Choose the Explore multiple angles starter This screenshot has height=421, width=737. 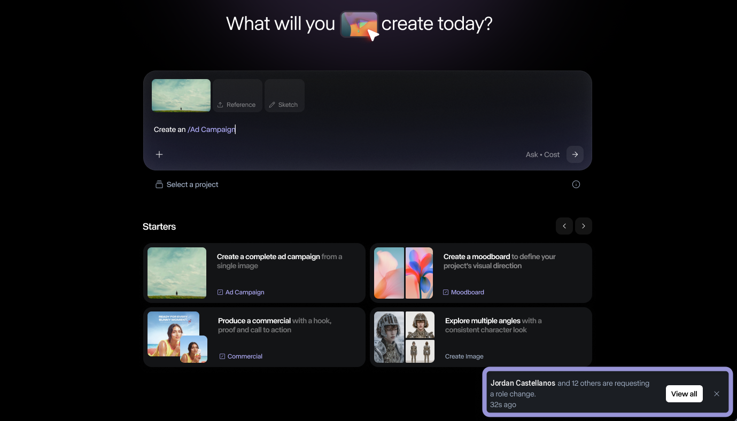coord(481,337)
